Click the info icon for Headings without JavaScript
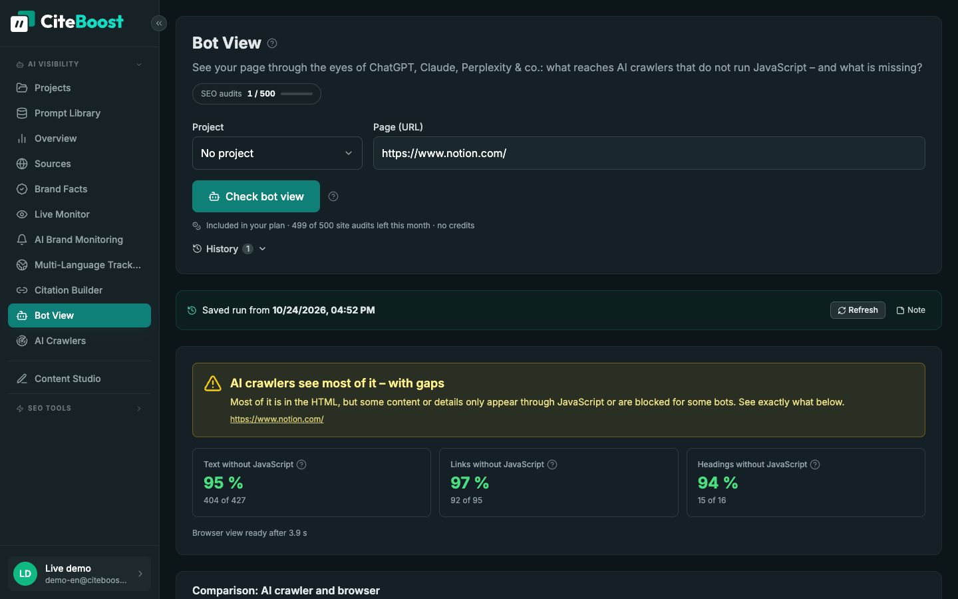958x599 pixels. pos(815,465)
